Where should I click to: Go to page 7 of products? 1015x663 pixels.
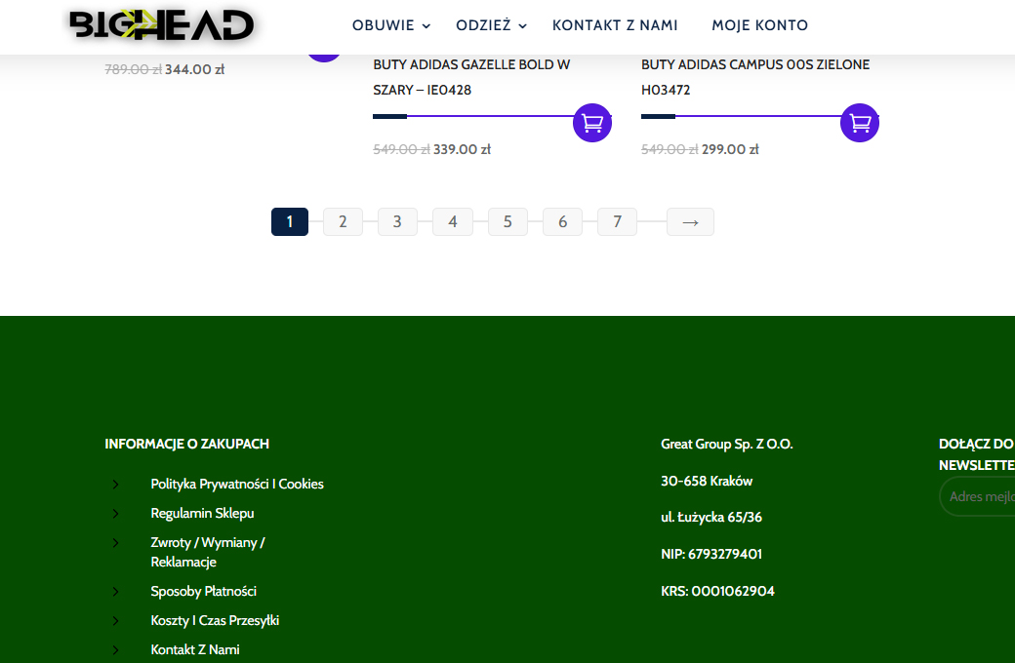[617, 222]
